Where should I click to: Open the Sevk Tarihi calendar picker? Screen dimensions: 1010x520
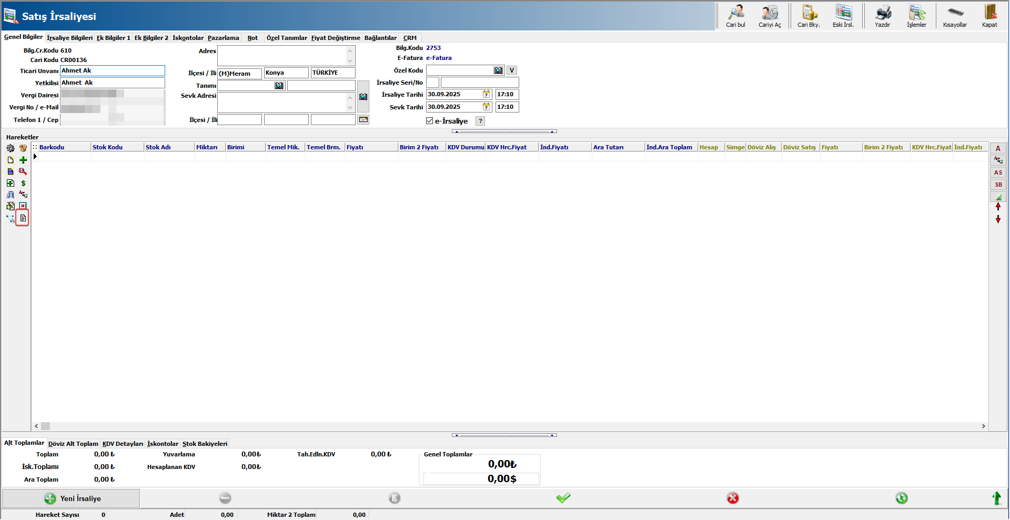(486, 107)
